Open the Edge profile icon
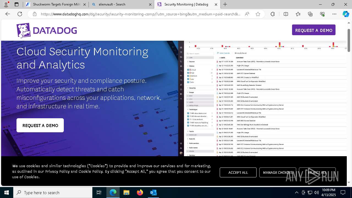 (x=6, y=4)
